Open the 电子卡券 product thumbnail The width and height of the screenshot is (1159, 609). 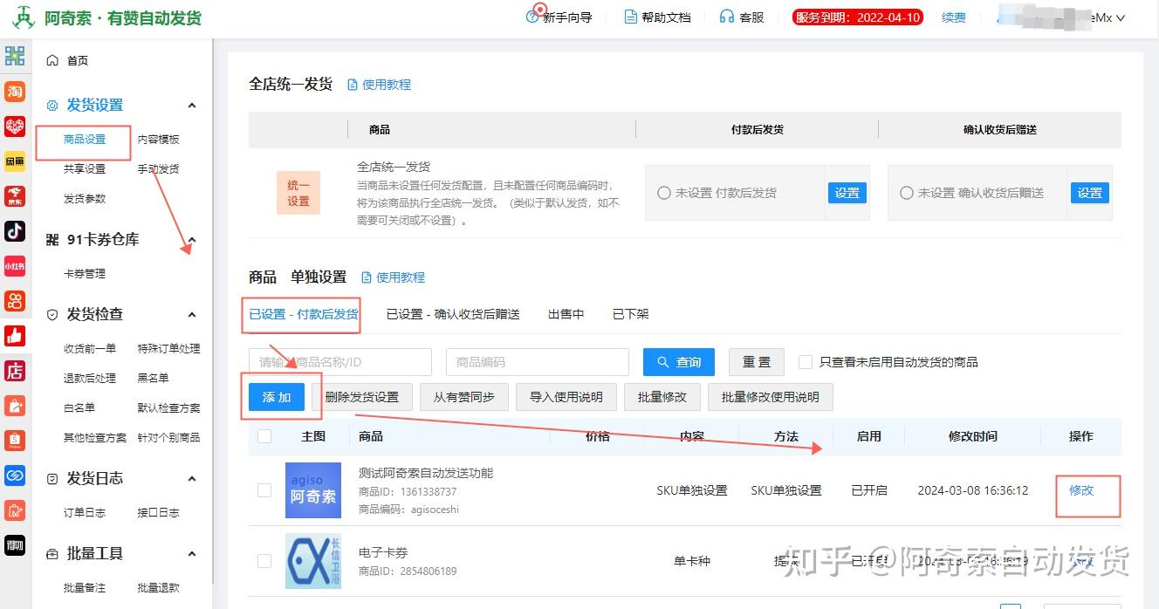point(313,561)
